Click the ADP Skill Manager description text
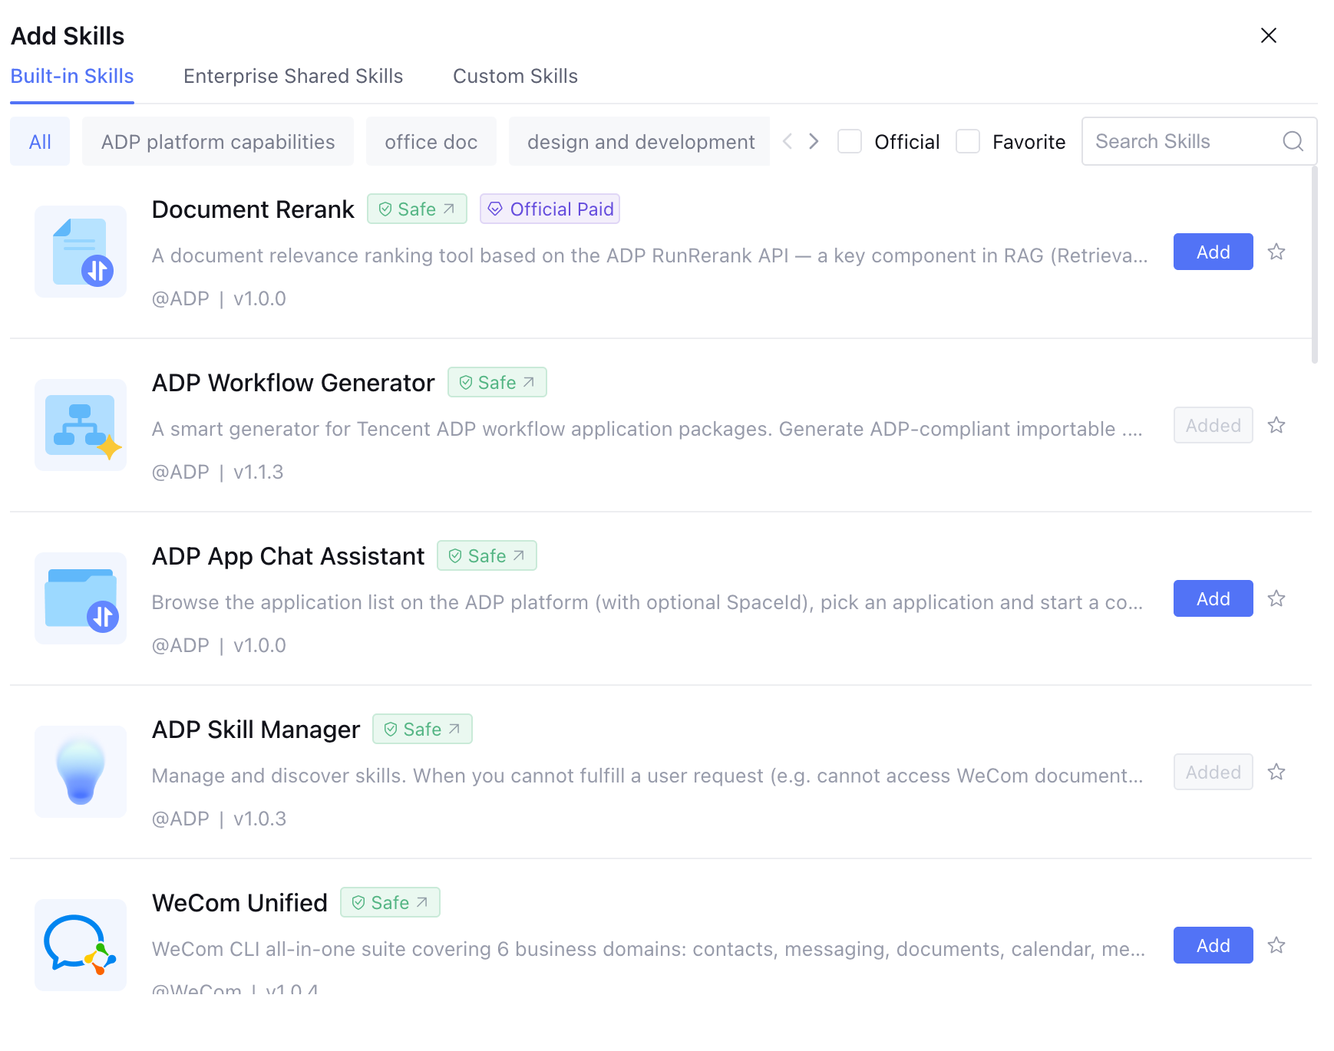 coord(647,776)
